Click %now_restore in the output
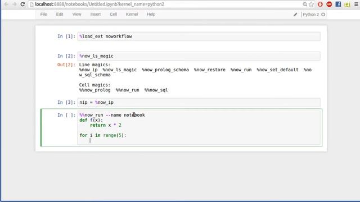The height and width of the screenshot is (202, 360). tap(210, 70)
